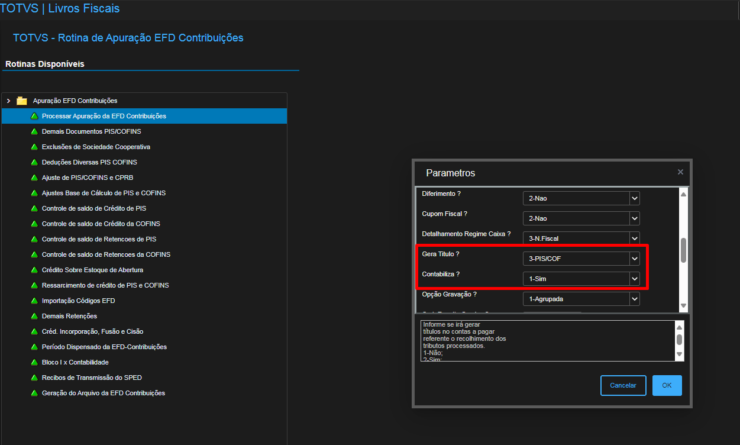Open the Detalhamento Regime Caixa dropdown

pos(635,238)
